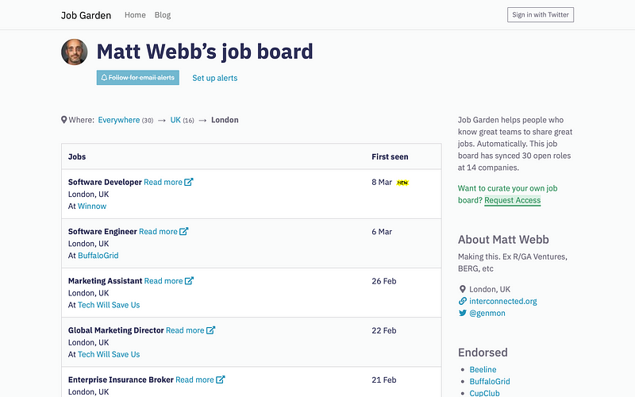This screenshot has width=635, height=397.
Task: Open the Set up alerts link
Action: coord(214,78)
